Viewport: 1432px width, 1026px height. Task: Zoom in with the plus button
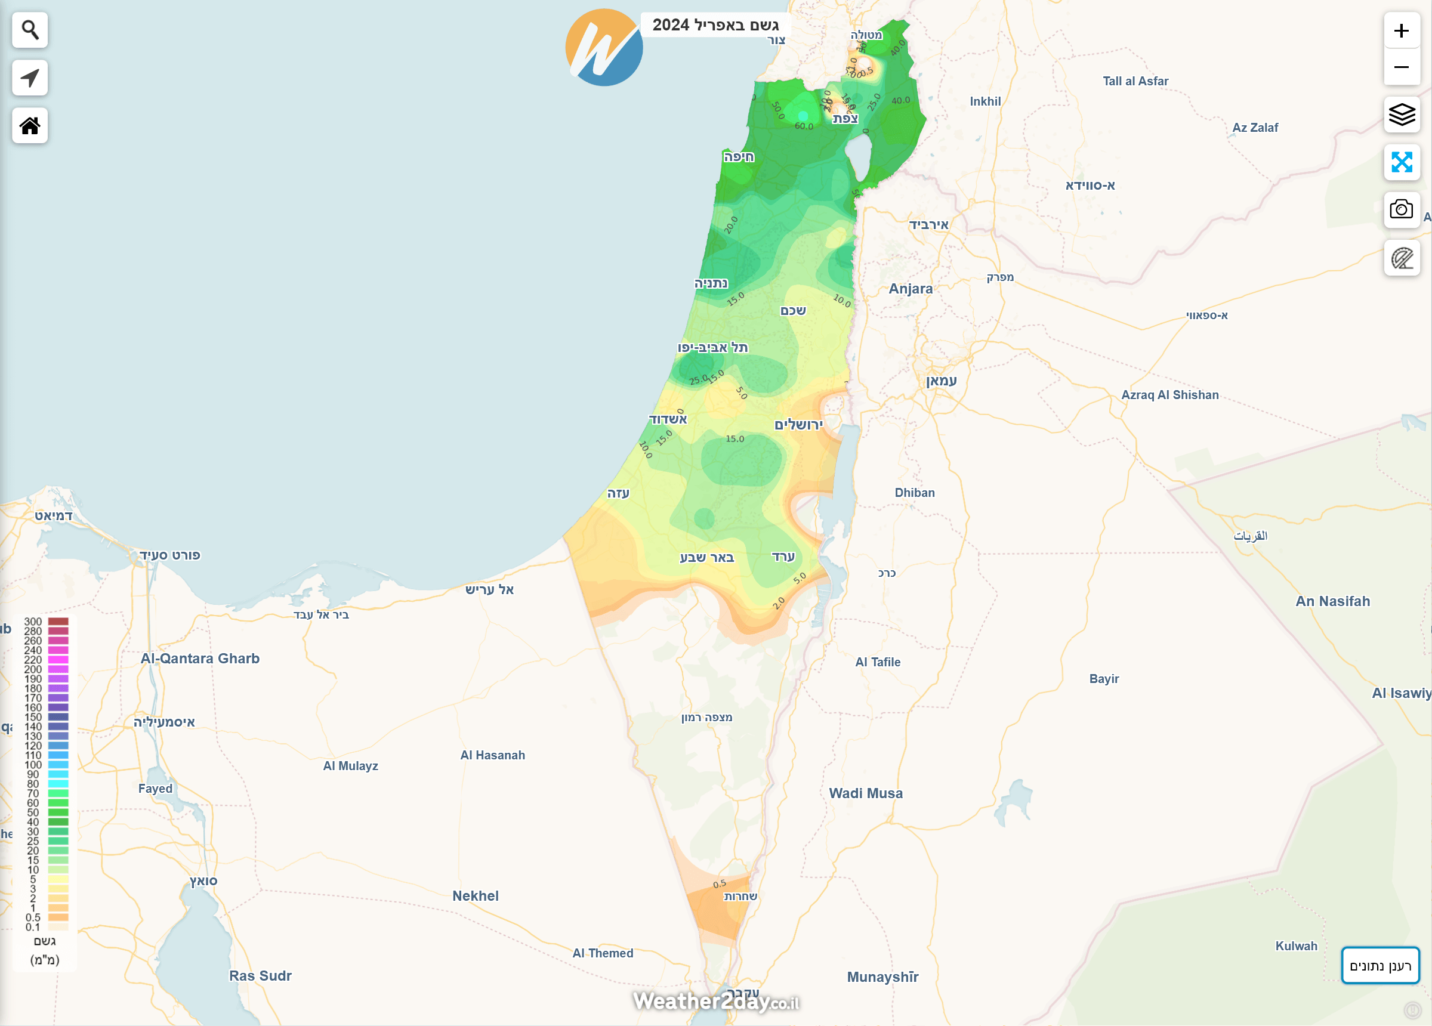coord(1402,30)
